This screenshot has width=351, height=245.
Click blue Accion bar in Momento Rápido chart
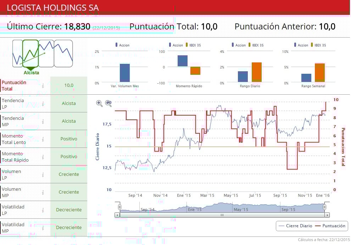point(183,61)
